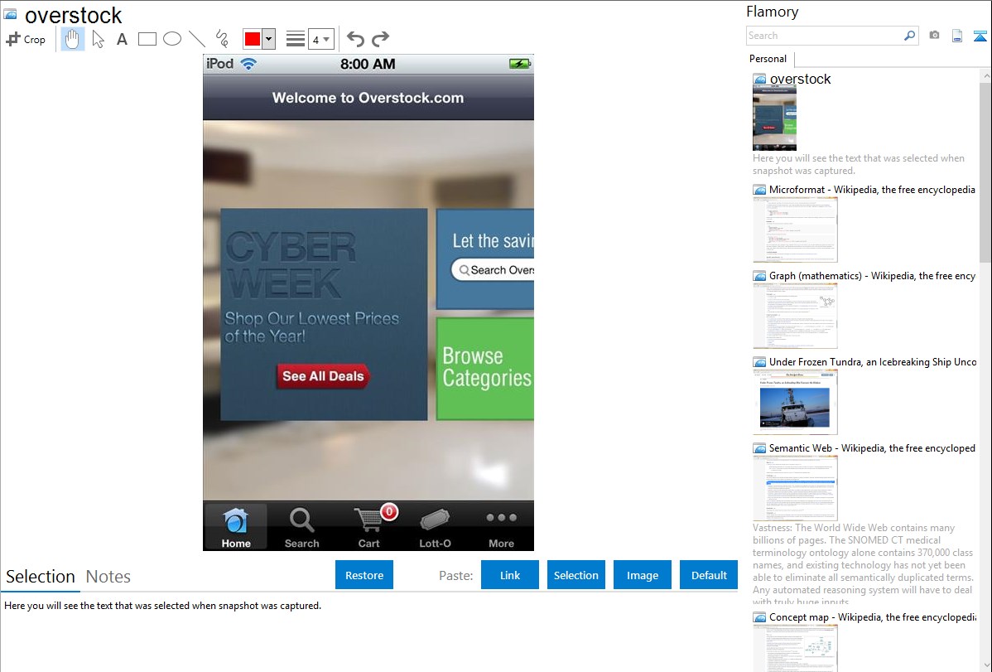
Task: Open the Semantic Web snapshot thumbnail
Action: coord(795,488)
